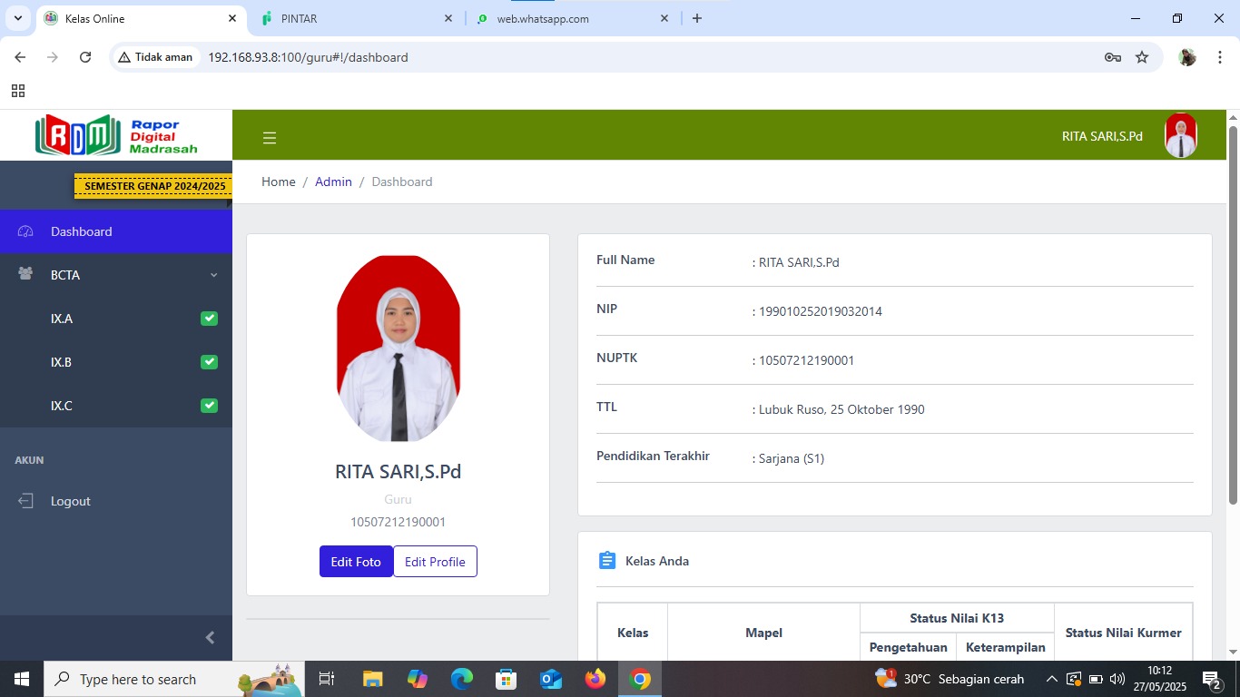
Task: Click the Logout icon in sidebar
Action: pos(25,500)
